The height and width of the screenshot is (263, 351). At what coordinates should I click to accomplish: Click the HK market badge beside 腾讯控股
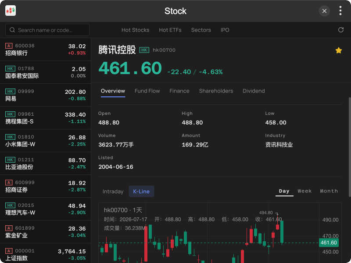(x=144, y=50)
